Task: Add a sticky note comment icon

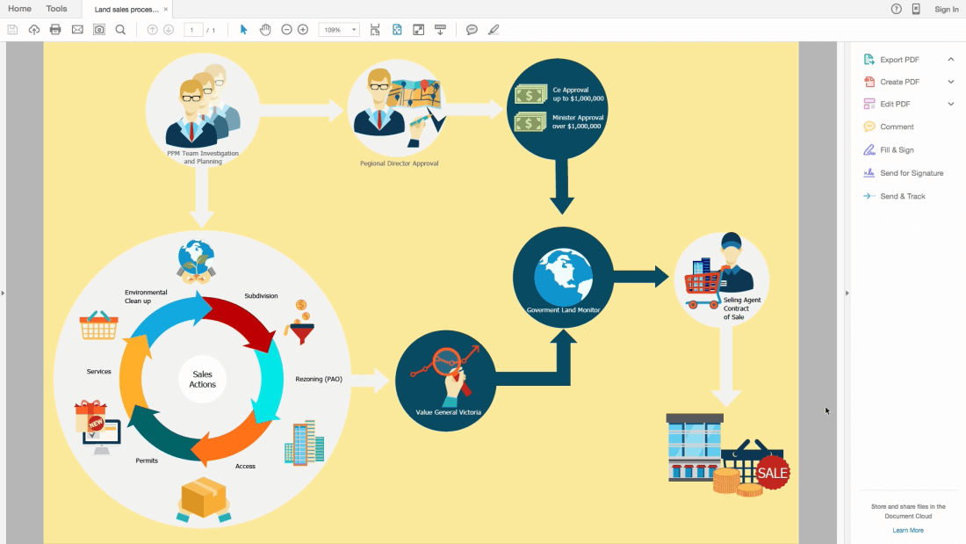Action: 472,30
